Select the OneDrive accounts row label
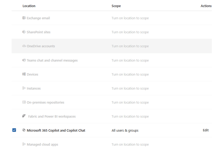Screen dimensions: 224x148 [41, 46]
